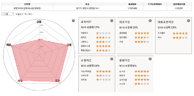Click the percentile display text beside dropdown
The height and width of the screenshot is (96, 194).
pyautogui.click(x=24, y=14)
